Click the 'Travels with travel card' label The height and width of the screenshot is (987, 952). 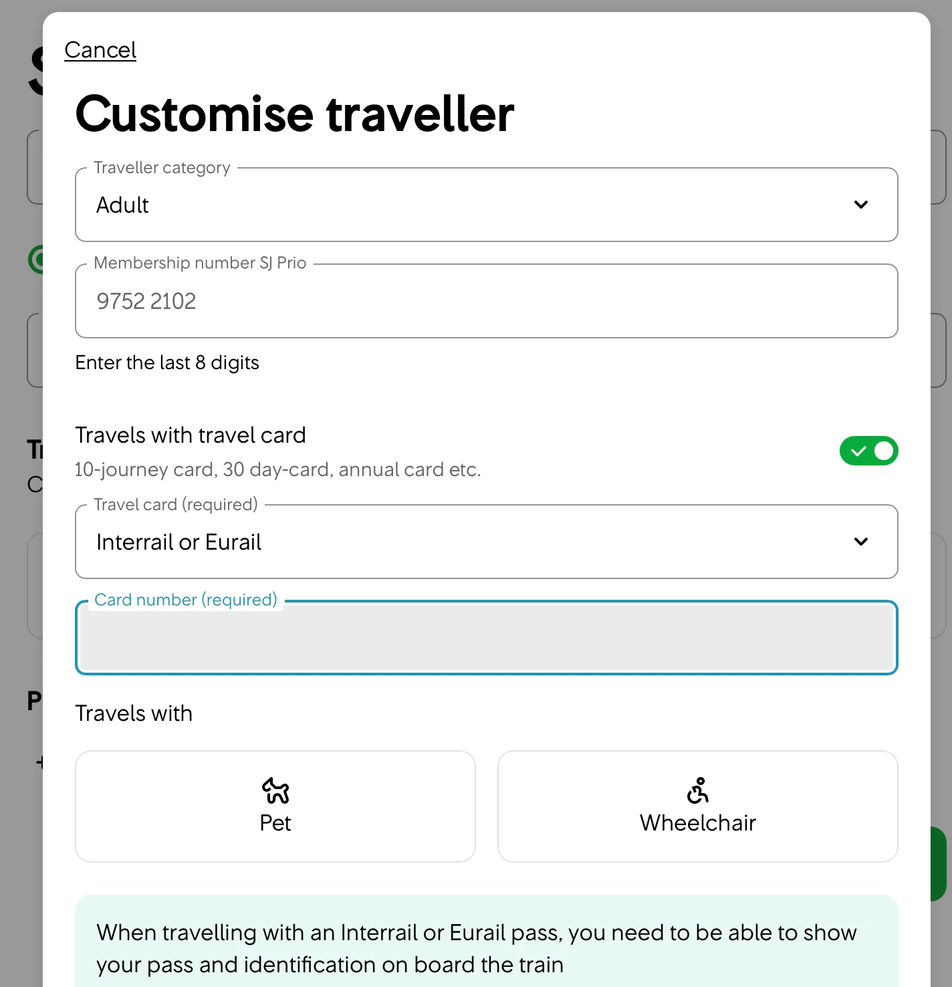[191, 435]
